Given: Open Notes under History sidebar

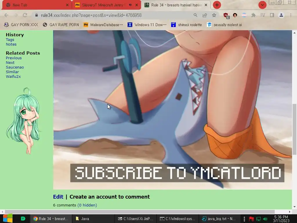Looking at the screenshot, I should pos(11,44).
